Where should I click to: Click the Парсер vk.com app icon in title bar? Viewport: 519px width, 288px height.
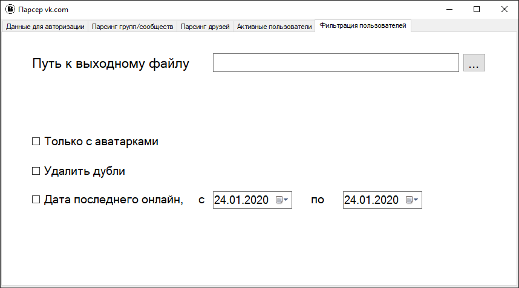point(10,9)
